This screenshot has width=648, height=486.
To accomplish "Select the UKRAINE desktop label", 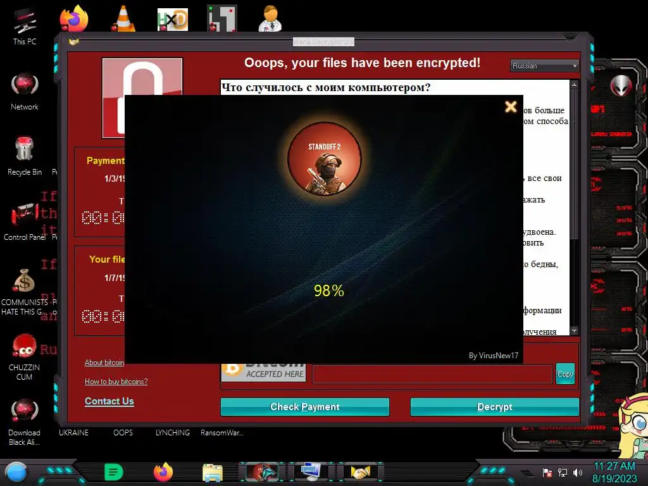I will [x=73, y=433].
